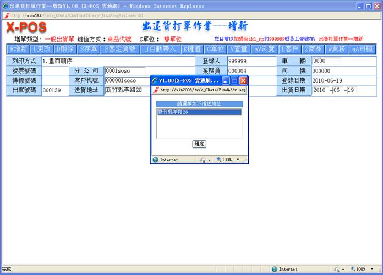Viewport: 383px width, 275px height.
Task: Click the B客定貨號 toolbar button
Action: pyautogui.click(x=119, y=49)
